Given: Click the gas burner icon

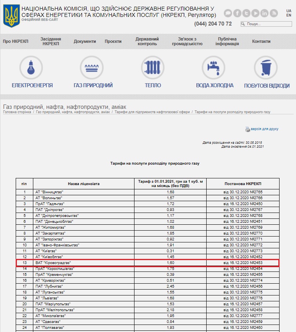Looking at the screenshot, I should pyautogui.click(x=92, y=68).
